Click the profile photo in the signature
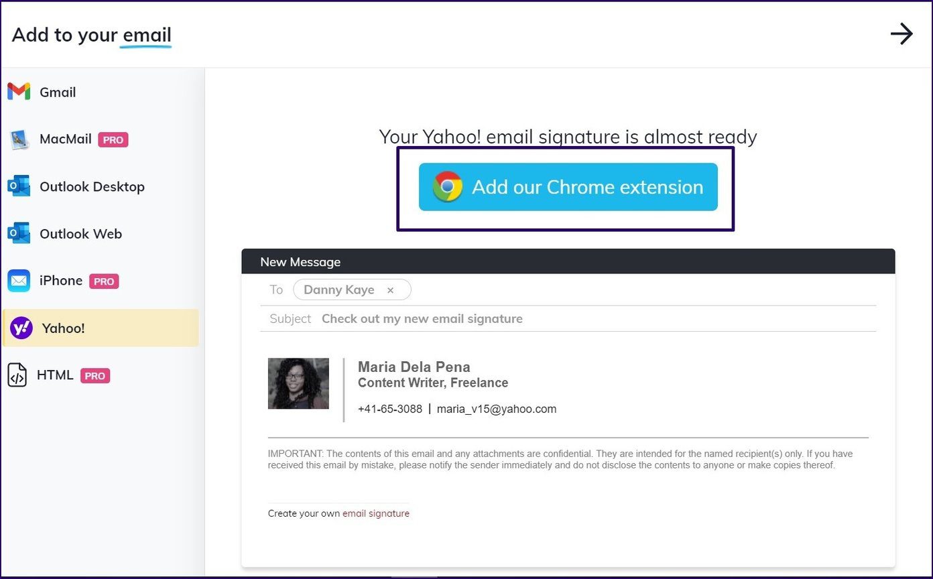933x579 pixels. tap(298, 383)
